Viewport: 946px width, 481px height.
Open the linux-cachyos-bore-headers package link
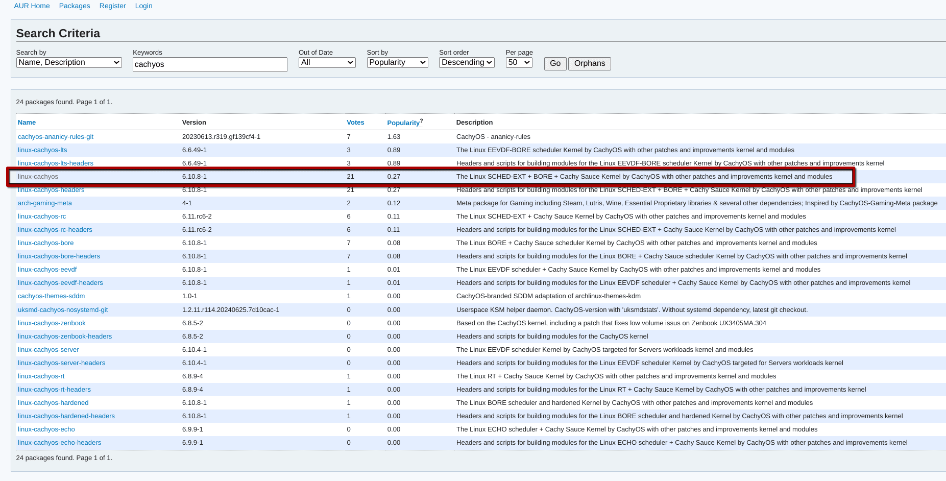[59, 256]
